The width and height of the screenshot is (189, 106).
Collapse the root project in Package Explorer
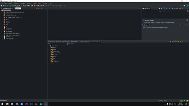(x=1, y=11)
